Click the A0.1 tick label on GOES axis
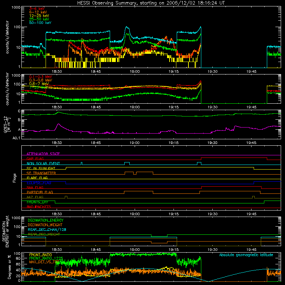 [16, 138]
